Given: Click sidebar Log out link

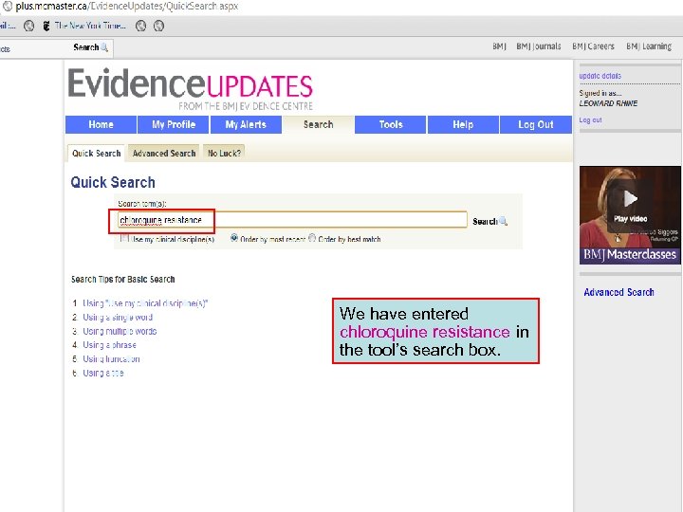Looking at the screenshot, I should click(590, 120).
